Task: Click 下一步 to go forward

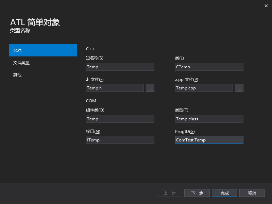Action: [x=197, y=193]
